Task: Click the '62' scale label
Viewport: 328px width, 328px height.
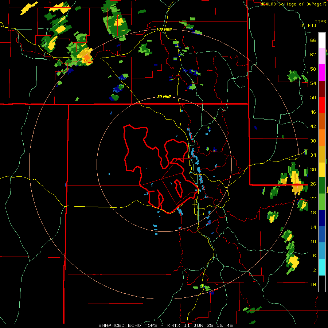Action: 313,55
